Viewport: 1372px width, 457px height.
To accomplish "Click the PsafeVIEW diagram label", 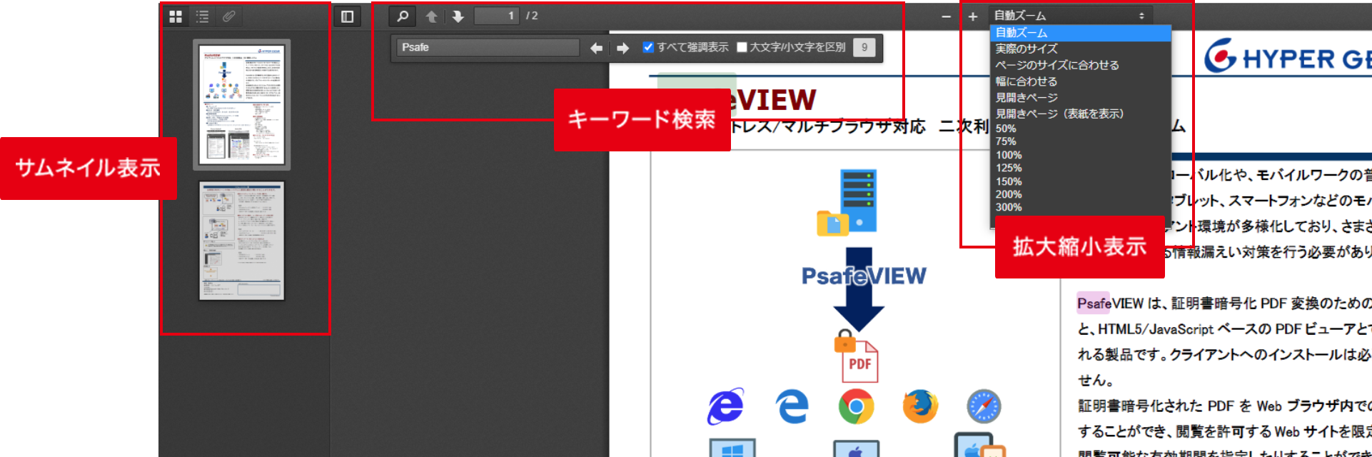I will coord(864,276).
